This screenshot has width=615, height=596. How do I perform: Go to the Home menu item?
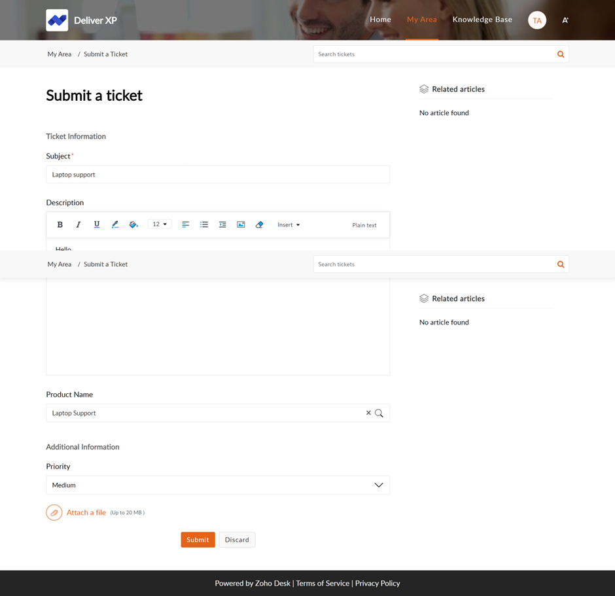pos(380,20)
